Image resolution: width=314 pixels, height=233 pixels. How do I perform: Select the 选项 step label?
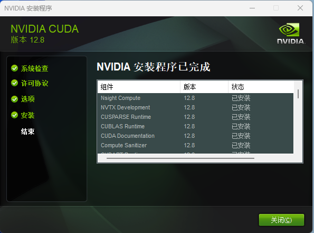[x=28, y=99]
